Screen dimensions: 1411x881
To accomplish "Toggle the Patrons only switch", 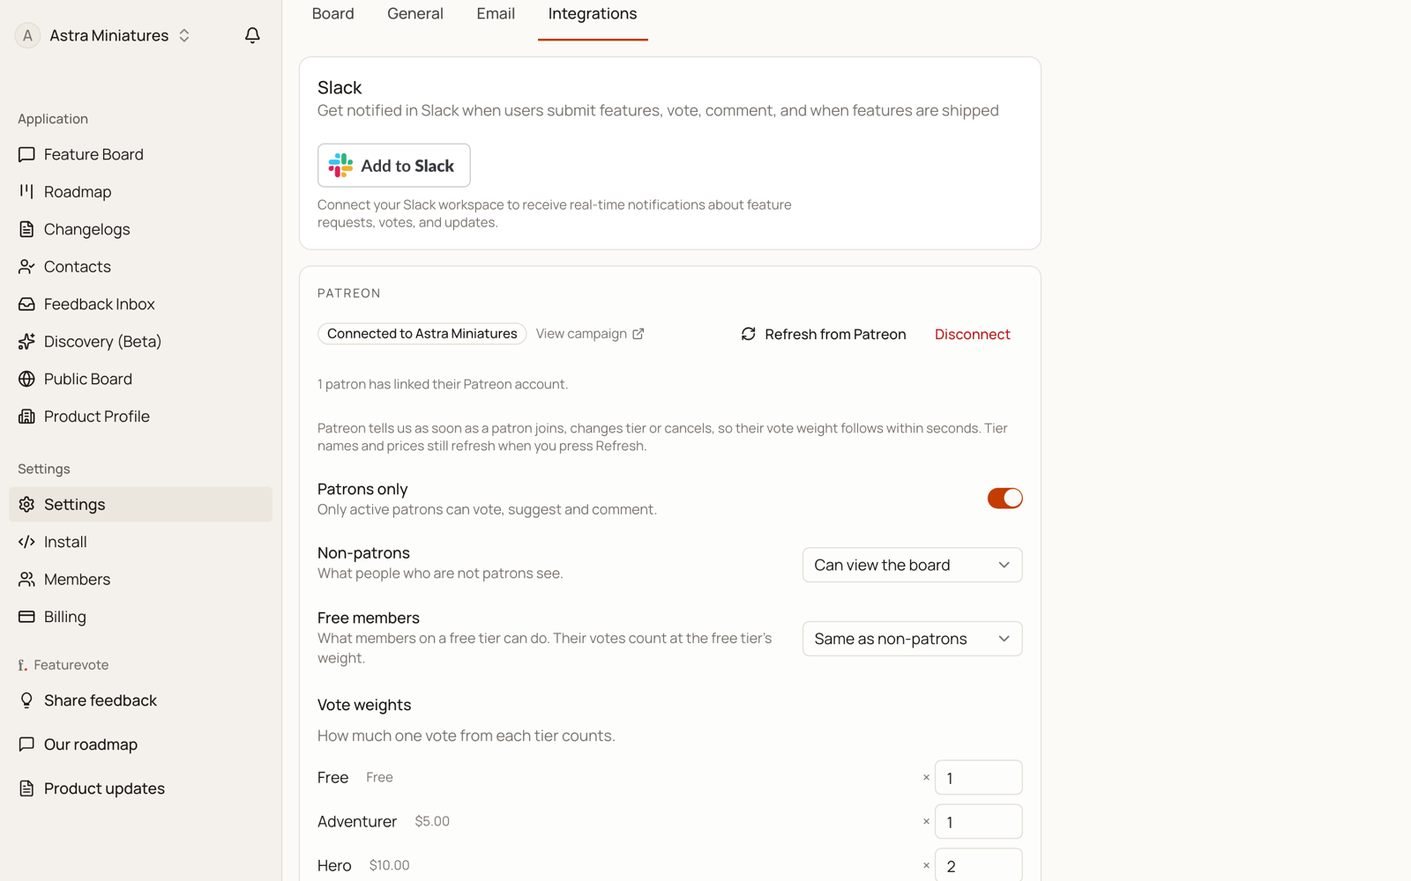I will (1004, 498).
